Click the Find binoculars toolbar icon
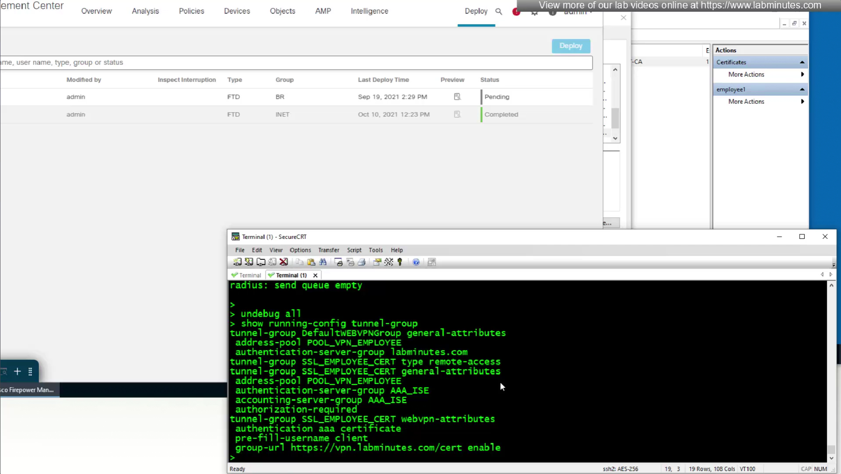841x474 pixels. (323, 262)
